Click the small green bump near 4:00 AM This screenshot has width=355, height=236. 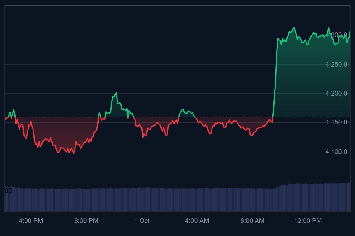(186, 114)
